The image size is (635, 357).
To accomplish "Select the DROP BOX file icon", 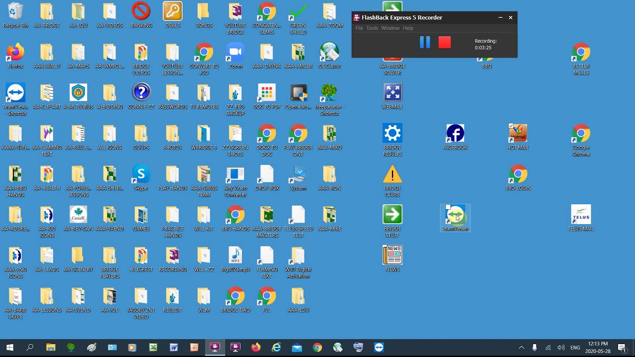I will 267,178.
